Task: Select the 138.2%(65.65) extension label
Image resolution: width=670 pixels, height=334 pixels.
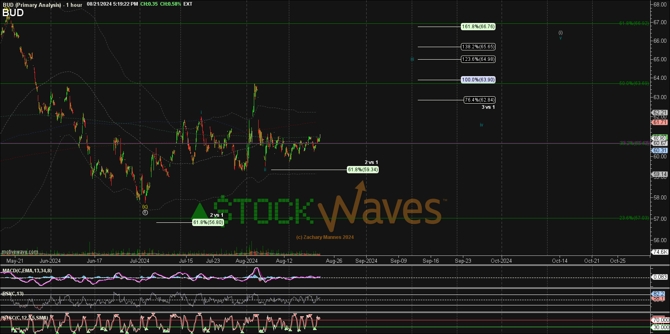Action: (x=478, y=47)
